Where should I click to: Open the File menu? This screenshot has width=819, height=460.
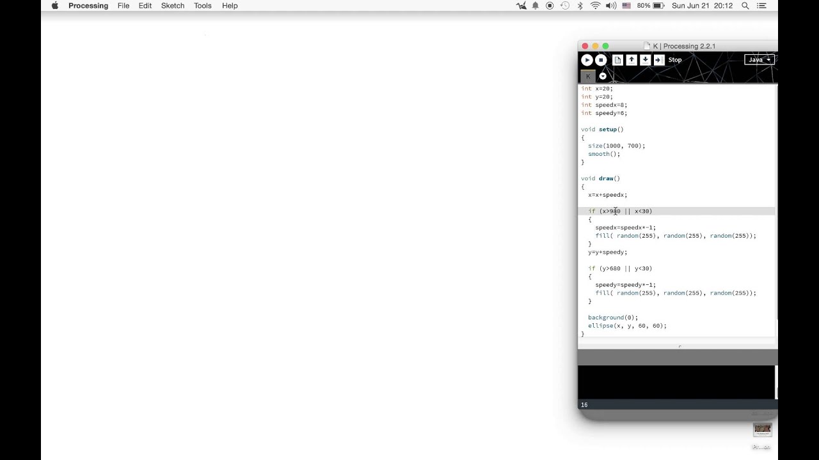click(123, 6)
